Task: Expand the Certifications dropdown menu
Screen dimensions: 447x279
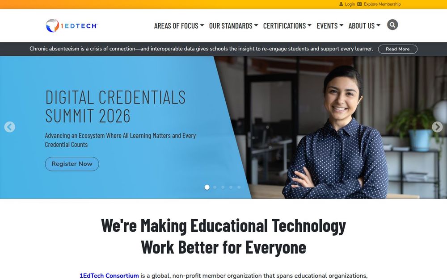Action: (x=287, y=25)
